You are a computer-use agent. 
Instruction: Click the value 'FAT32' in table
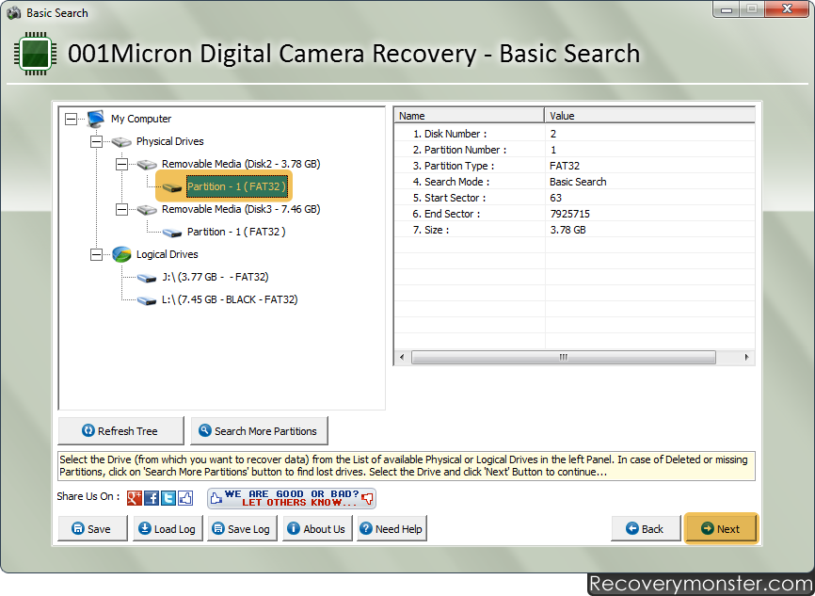pyautogui.click(x=565, y=166)
